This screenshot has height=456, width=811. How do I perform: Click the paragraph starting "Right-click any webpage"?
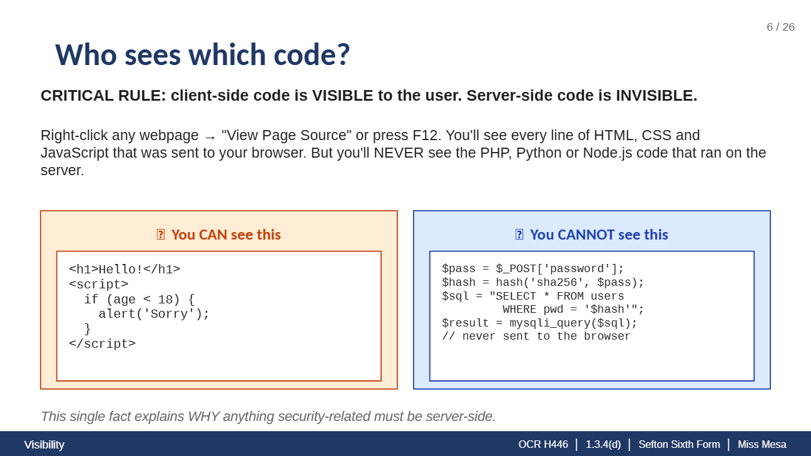pyautogui.click(x=404, y=153)
